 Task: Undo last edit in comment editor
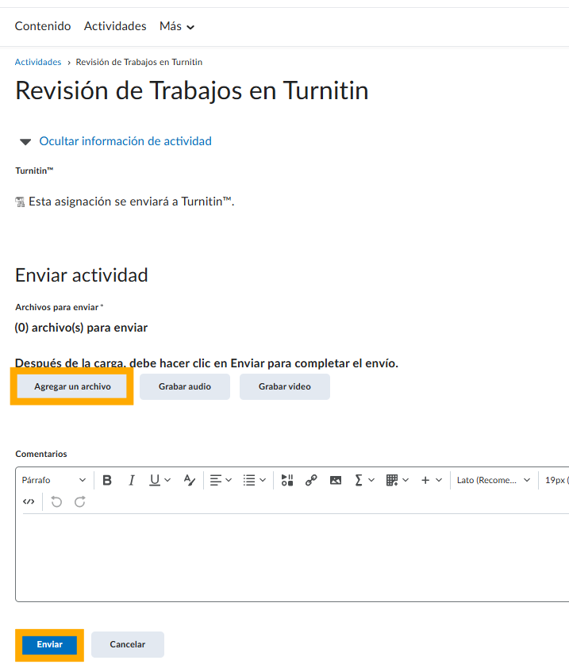pyautogui.click(x=56, y=502)
